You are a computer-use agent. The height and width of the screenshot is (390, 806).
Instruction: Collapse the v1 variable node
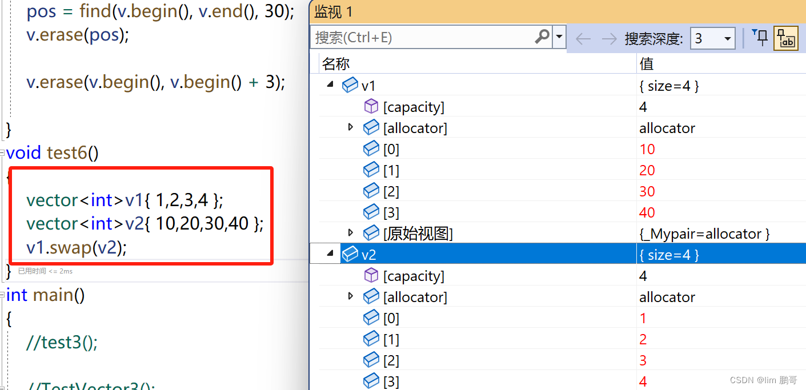pyautogui.click(x=330, y=85)
